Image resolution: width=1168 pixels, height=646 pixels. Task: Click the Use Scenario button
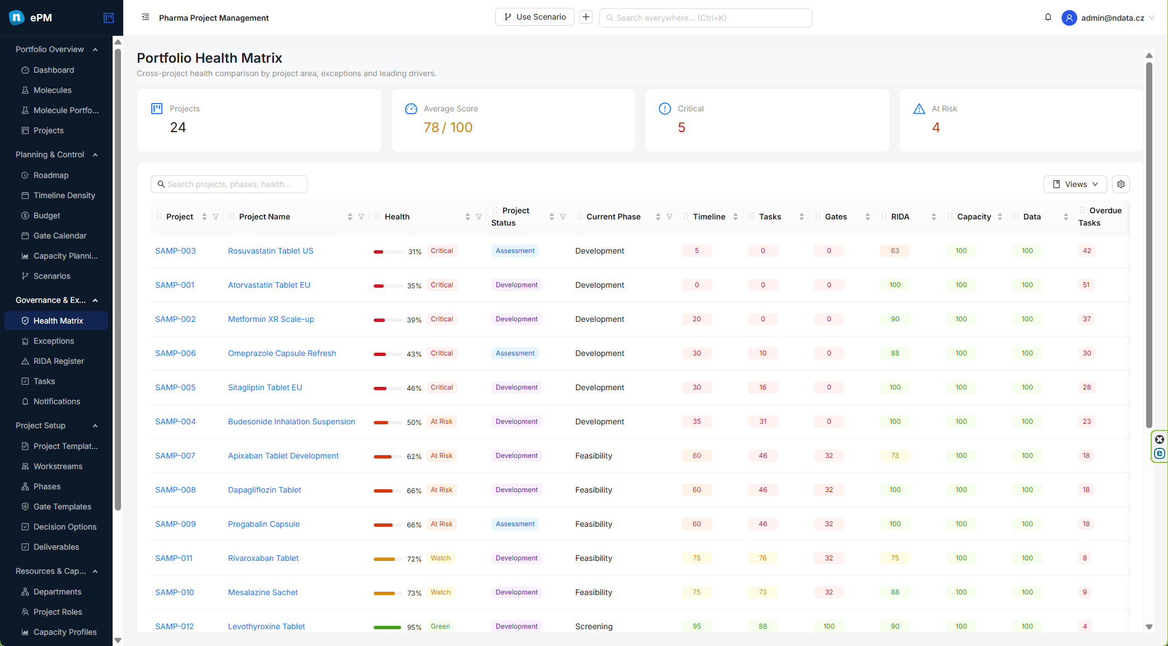534,17
